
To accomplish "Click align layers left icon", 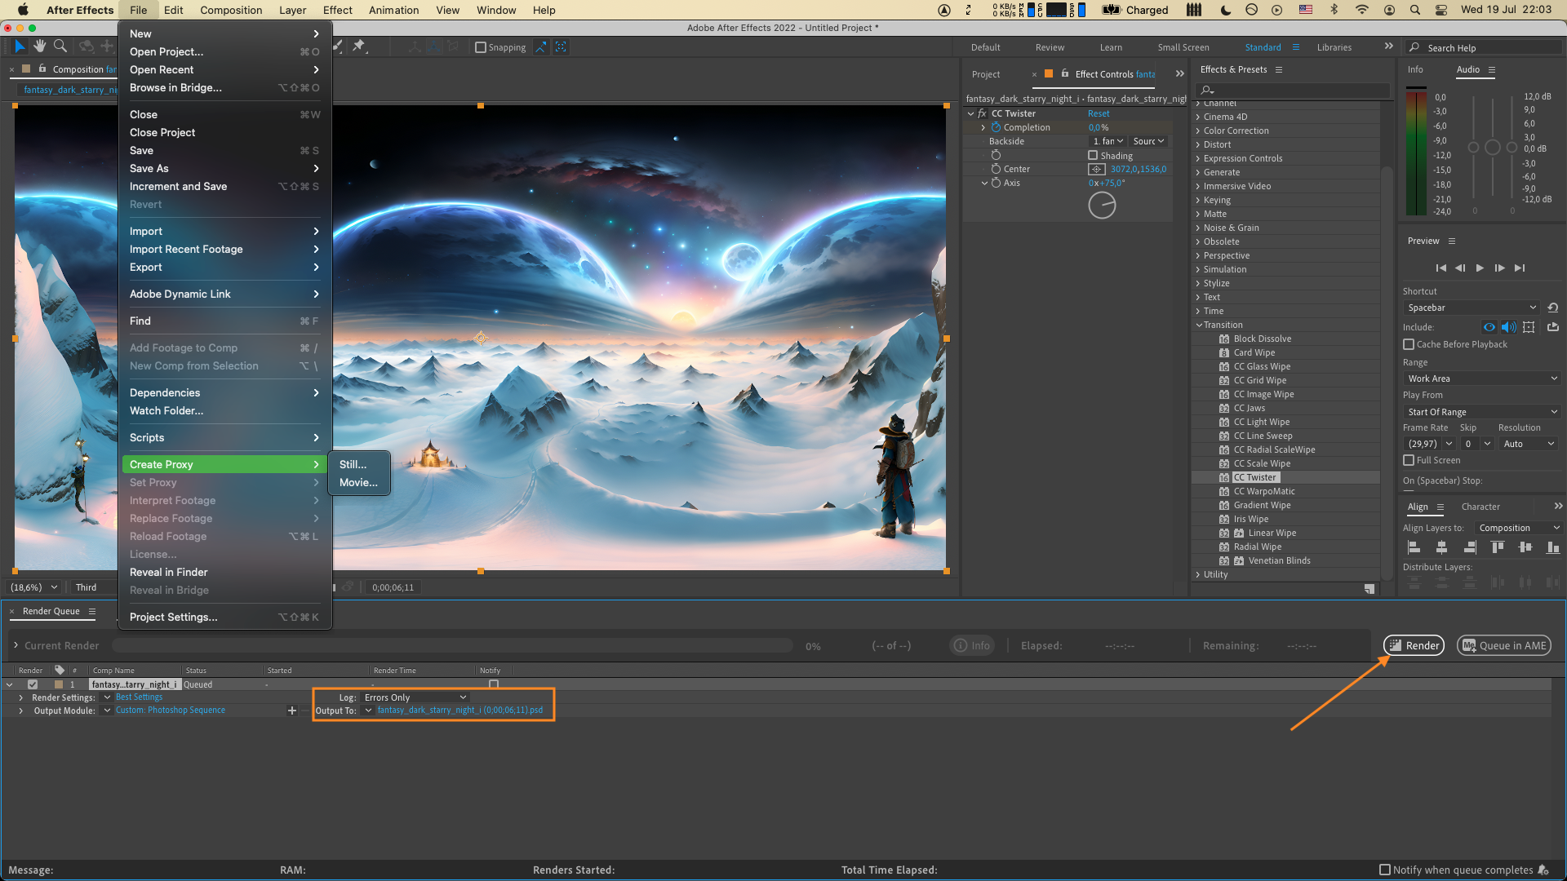I will [x=1414, y=547].
